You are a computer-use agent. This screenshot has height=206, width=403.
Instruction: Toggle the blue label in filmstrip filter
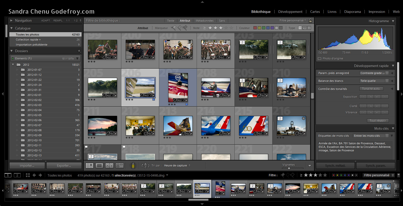345,175
